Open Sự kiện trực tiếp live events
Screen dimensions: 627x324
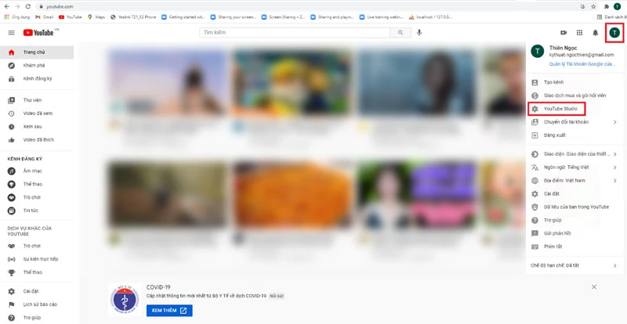(x=37, y=259)
